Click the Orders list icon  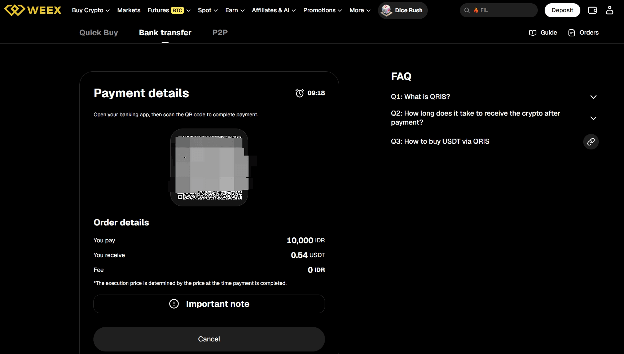[x=572, y=33]
